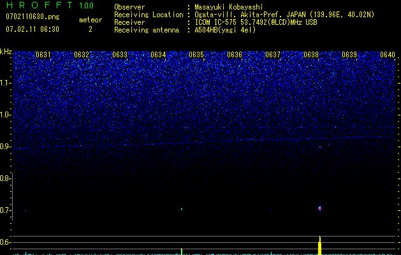This screenshot has height=255, width=401.
Task: Click the 0638 time marker
Action: (x=311, y=55)
